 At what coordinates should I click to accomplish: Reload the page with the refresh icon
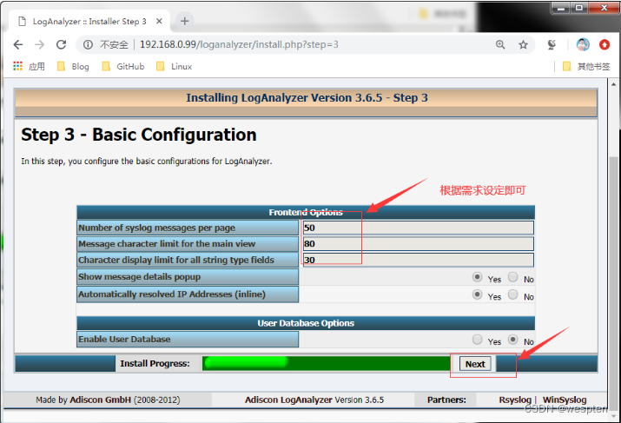point(61,45)
